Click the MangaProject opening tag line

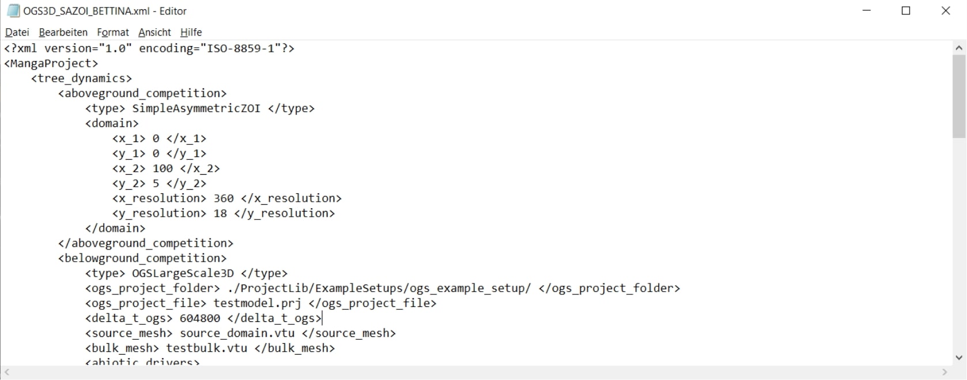pyautogui.click(x=51, y=63)
